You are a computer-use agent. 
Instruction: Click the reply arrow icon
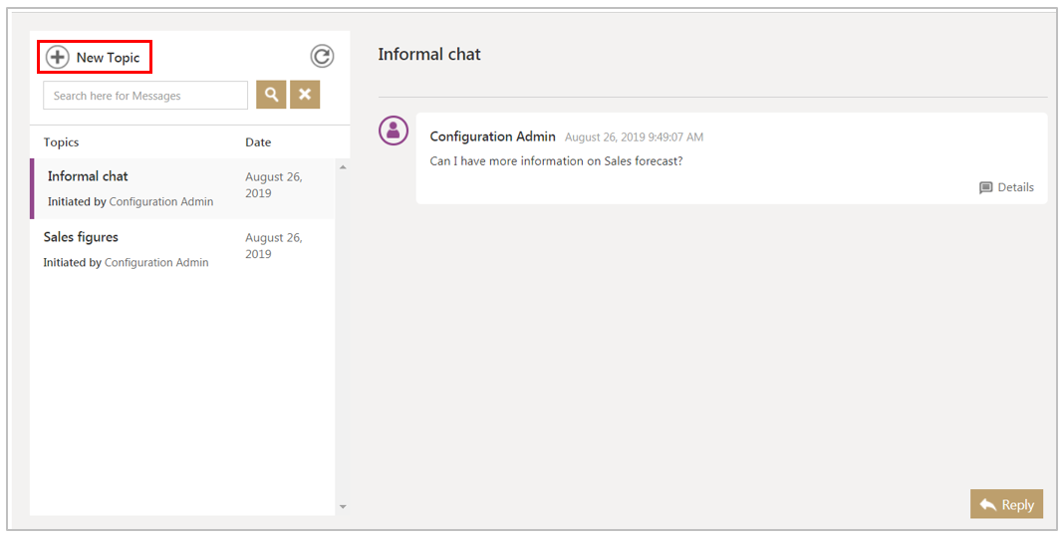[987, 505]
